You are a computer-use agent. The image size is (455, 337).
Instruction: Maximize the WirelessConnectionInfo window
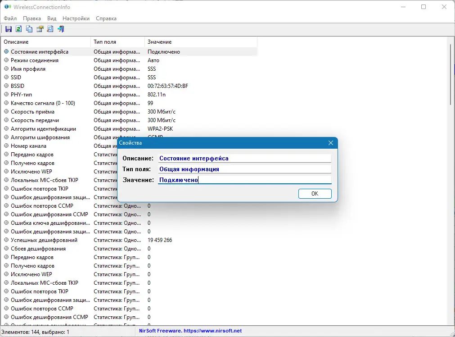pos(423,7)
